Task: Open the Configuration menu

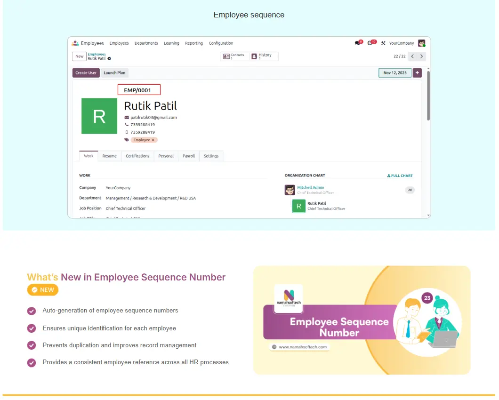Action: coord(221,43)
